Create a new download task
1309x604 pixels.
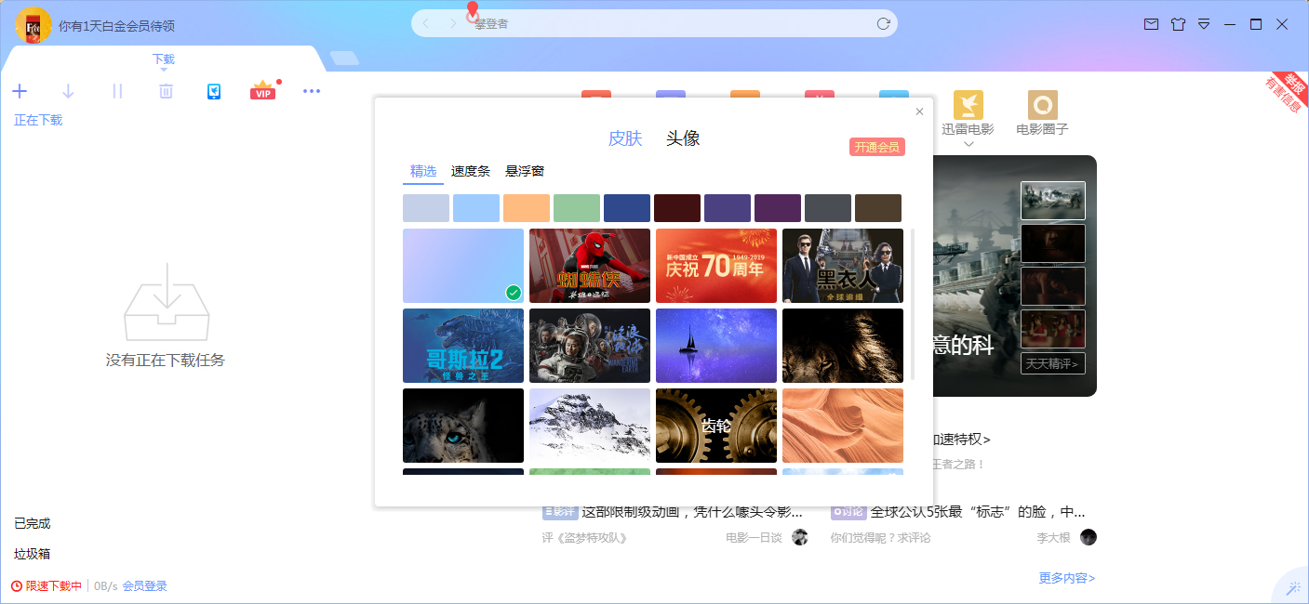click(20, 91)
